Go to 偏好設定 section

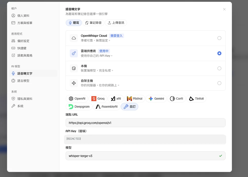(33, 41)
